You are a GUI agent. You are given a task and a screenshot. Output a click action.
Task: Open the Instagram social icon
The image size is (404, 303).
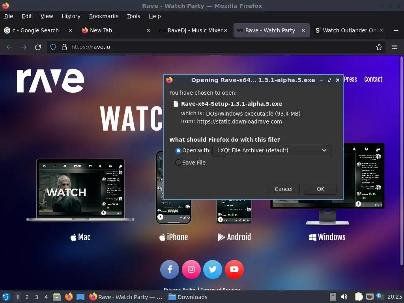click(191, 269)
